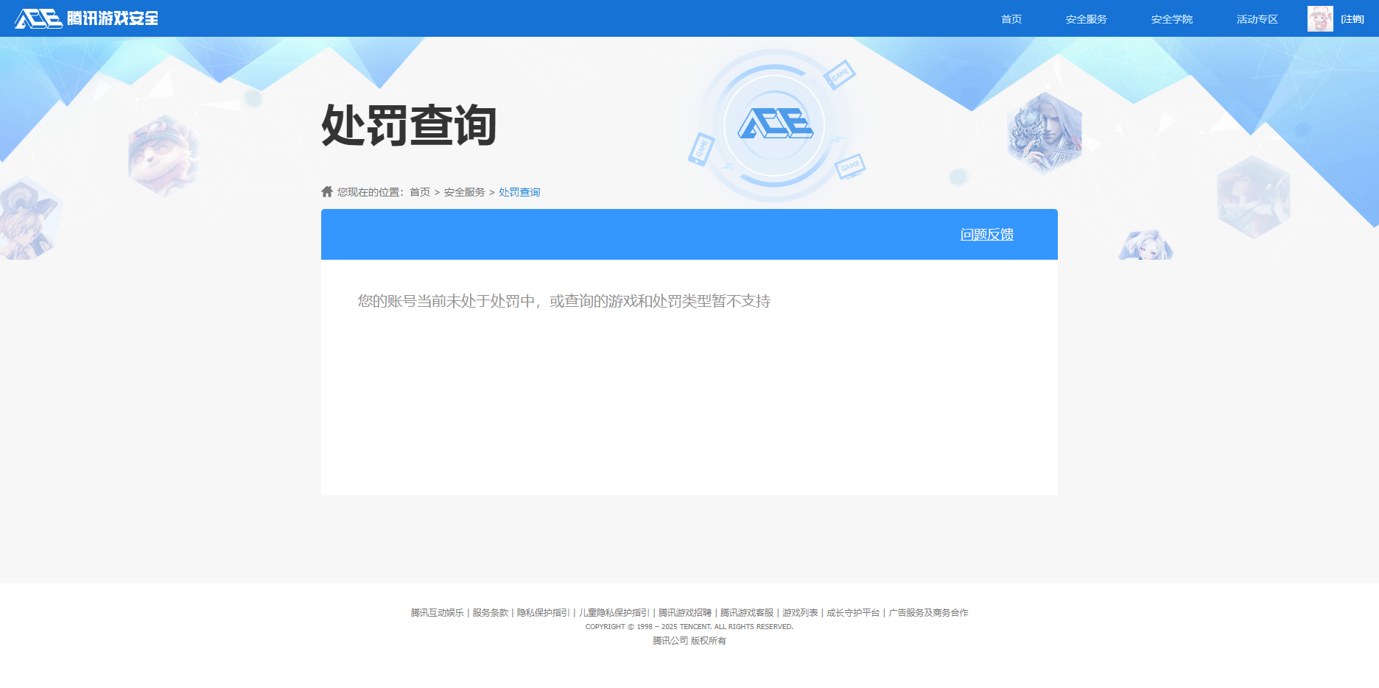This screenshot has width=1379, height=688.
Task: Click the ACE Tencent Game Security logo
Action: pyautogui.click(x=86, y=18)
